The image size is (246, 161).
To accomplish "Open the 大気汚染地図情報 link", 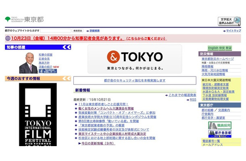I will coord(213,74).
